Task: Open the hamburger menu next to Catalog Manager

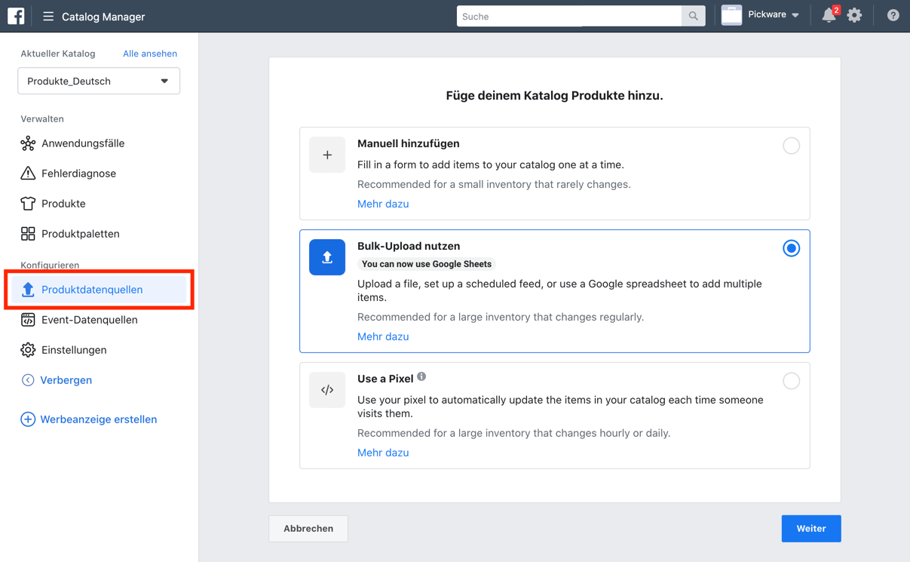Action: click(x=48, y=16)
